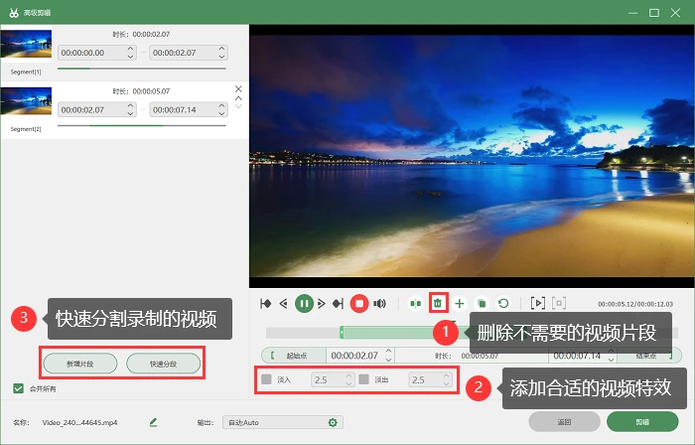
Task: Pause playback with the green pause button
Action: [x=304, y=304]
